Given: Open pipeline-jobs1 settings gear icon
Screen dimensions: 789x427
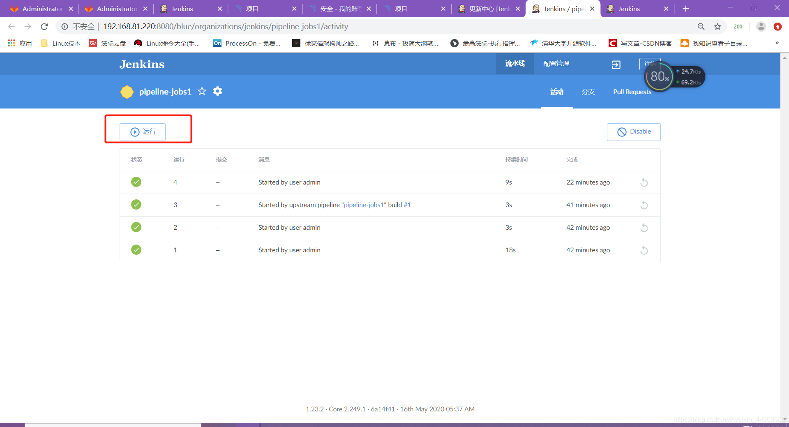Looking at the screenshot, I should point(217,91).
